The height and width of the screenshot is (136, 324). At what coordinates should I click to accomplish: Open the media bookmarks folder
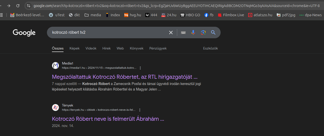(93, 15)
